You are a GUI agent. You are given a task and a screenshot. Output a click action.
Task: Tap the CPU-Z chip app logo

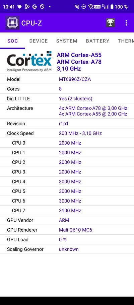pos(12,23)
